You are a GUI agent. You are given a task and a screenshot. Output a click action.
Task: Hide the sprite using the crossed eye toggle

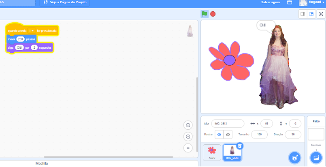point(228,135)
